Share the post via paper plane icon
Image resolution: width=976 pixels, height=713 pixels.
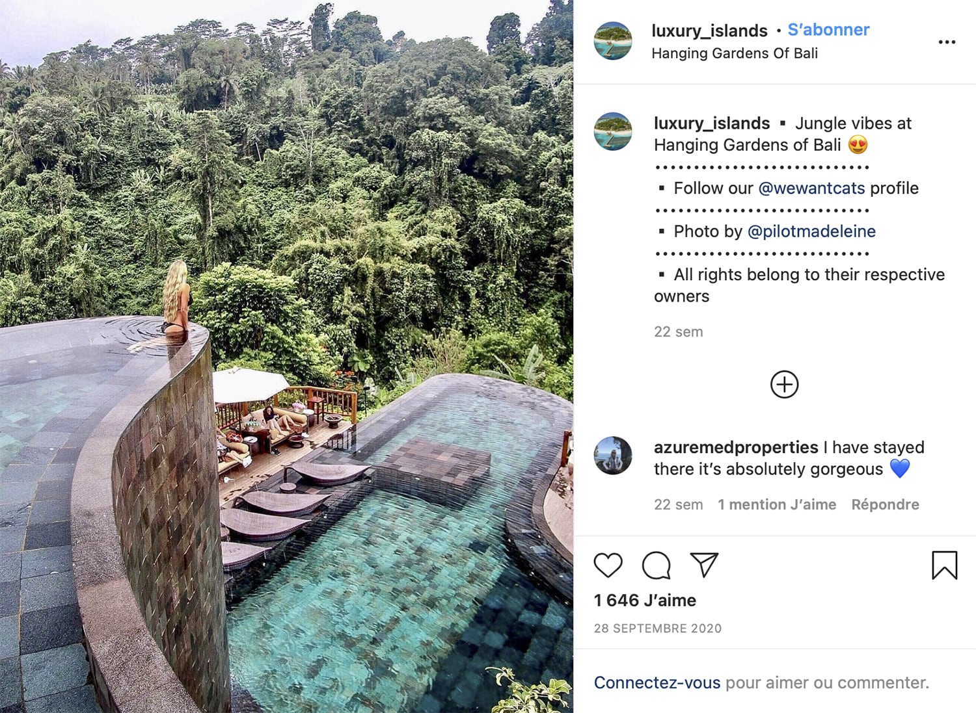(704, 565)
